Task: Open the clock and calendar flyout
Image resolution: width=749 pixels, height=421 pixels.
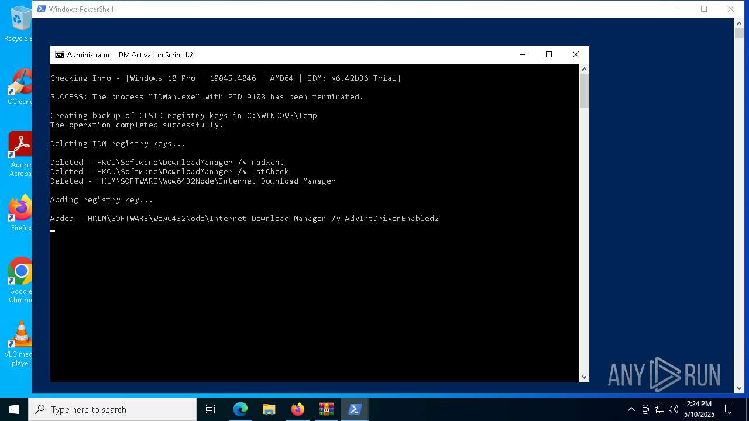Action: click(699, 409)
